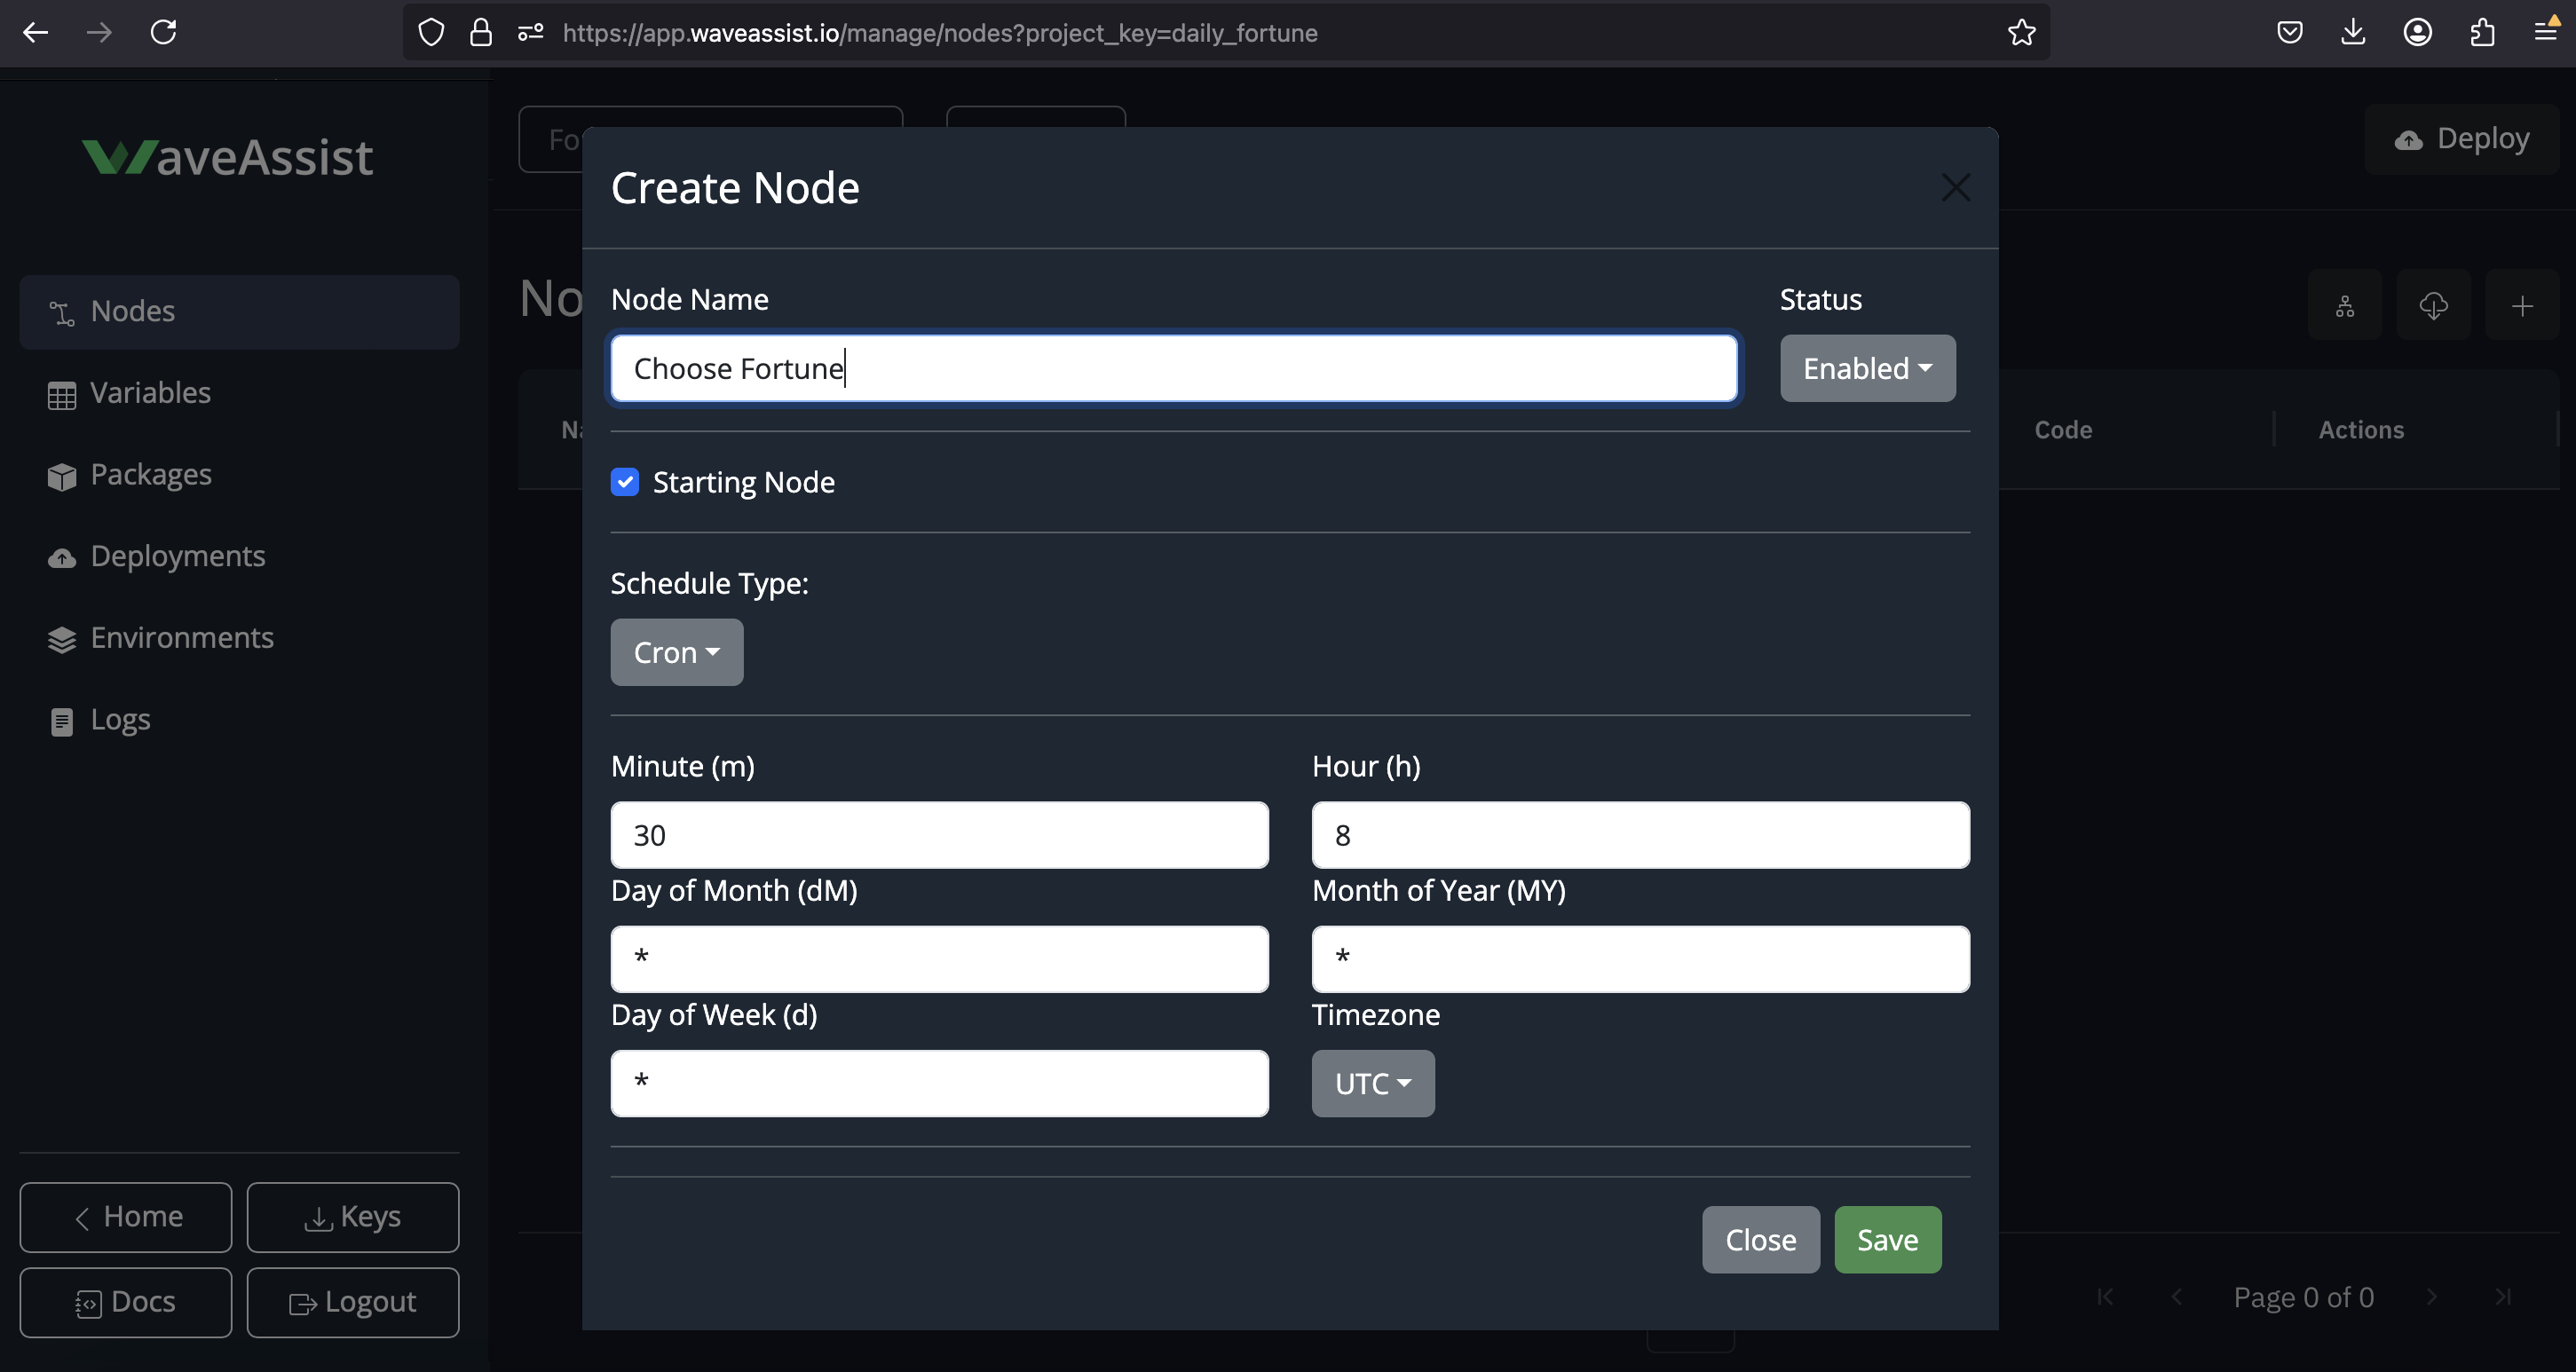Close the Create Node dialog X
This screenshot has width=2576, height=1372.
[1955, 188]
